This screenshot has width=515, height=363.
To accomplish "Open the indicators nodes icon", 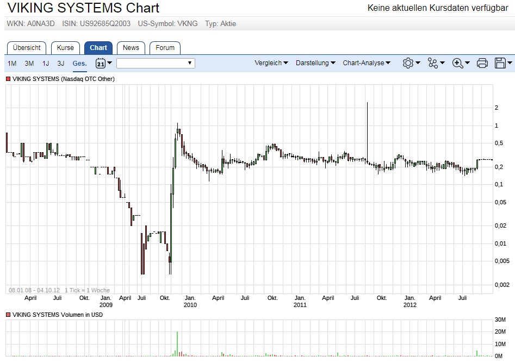I will click(433, 63).
